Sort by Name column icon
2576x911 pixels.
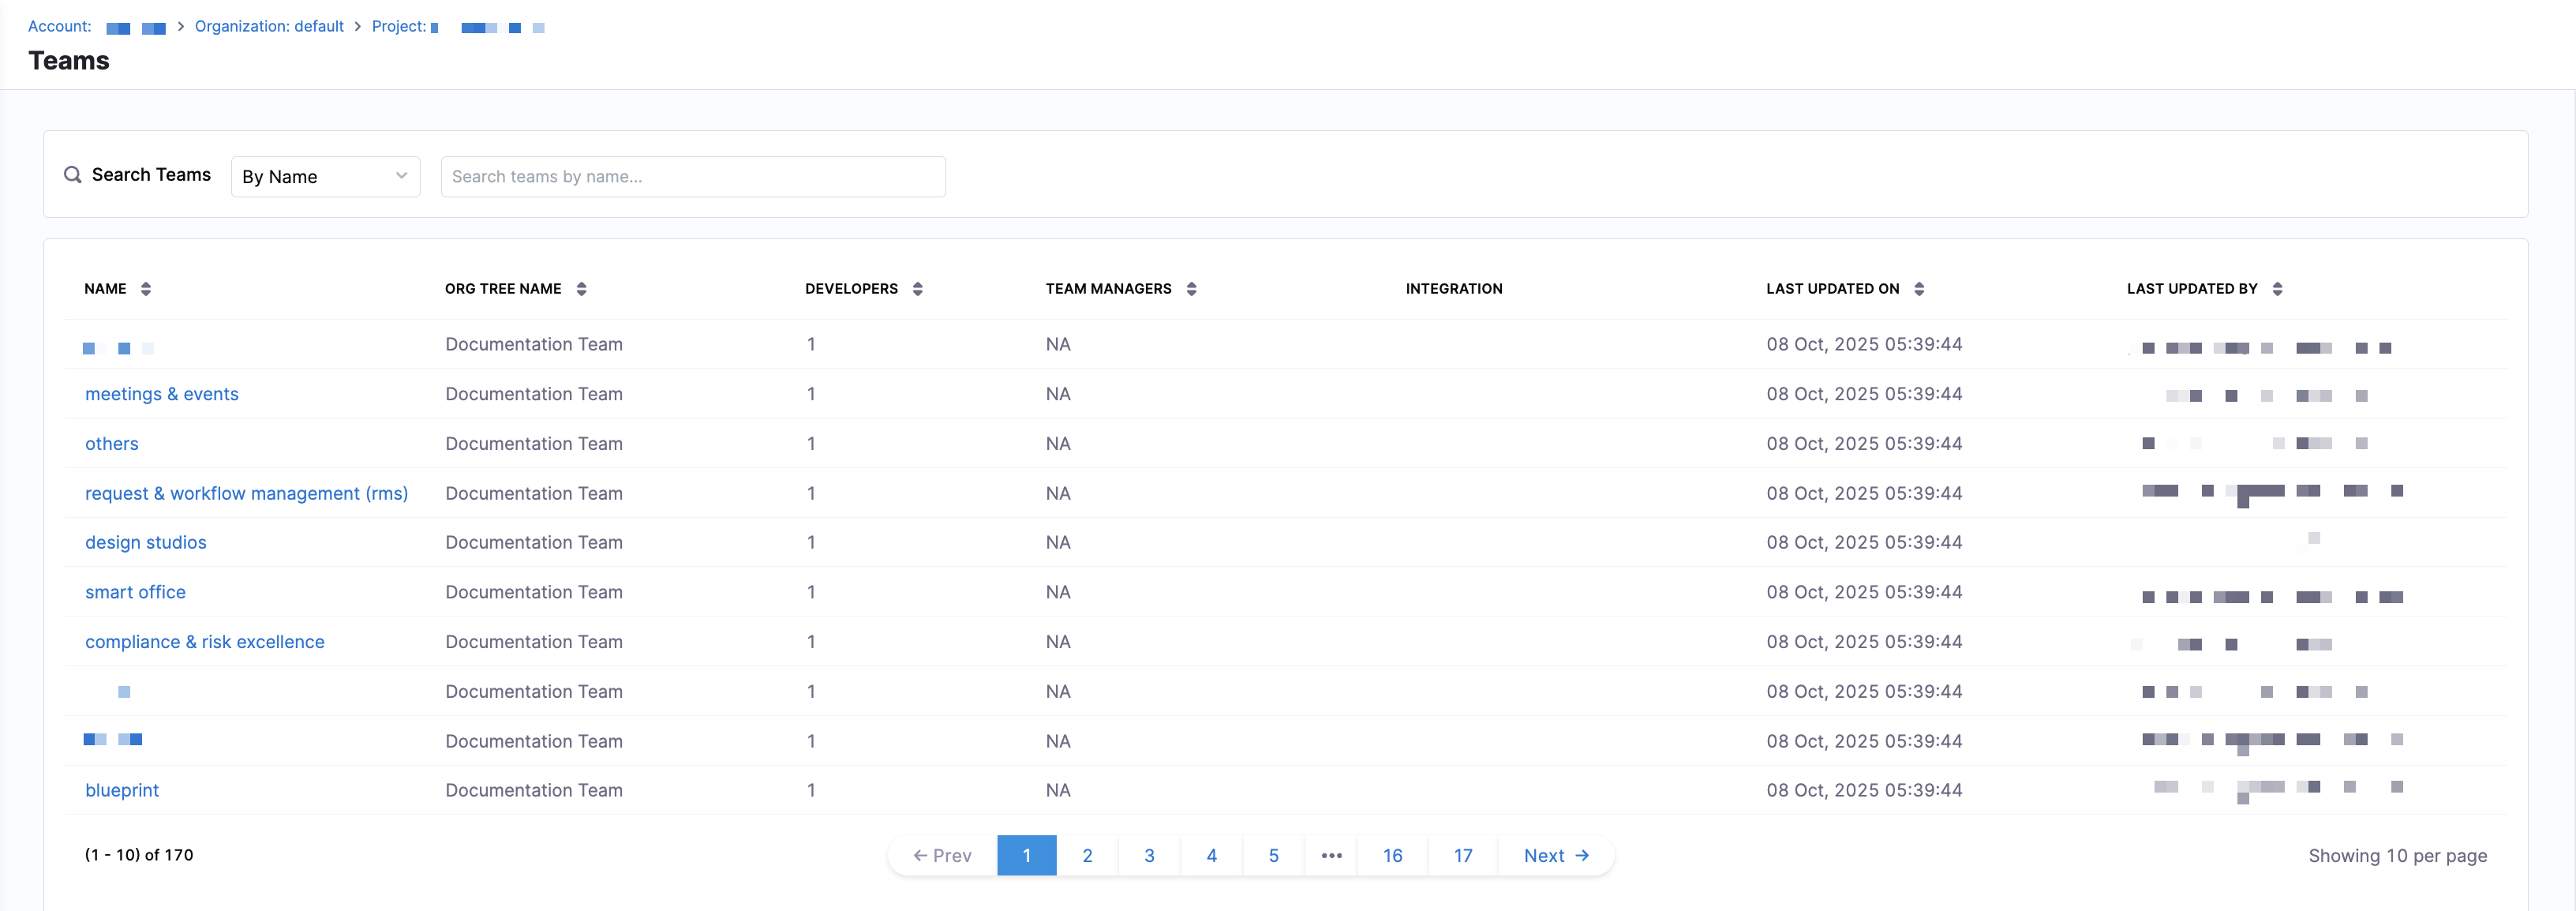coord(146,289)
